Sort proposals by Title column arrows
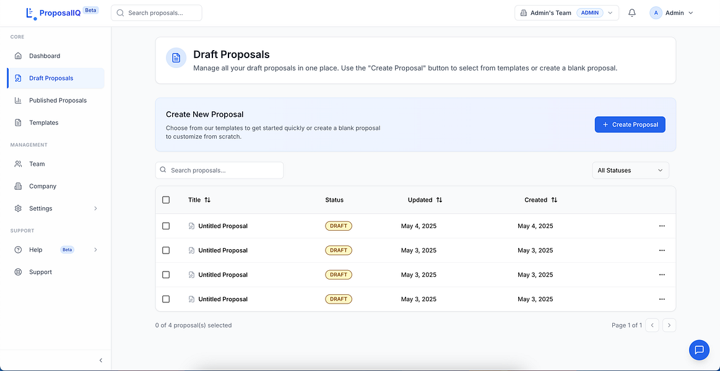720x371 pixels. (x=207, y=200)
